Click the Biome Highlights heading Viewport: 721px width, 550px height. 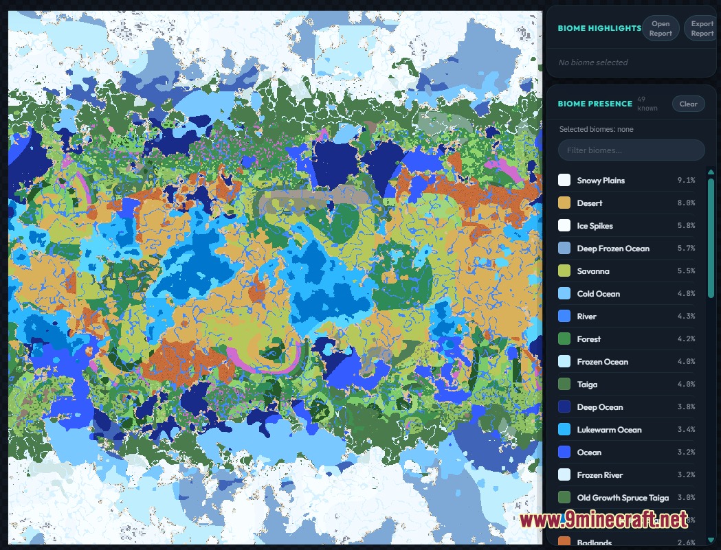click(x=599, y=28)
